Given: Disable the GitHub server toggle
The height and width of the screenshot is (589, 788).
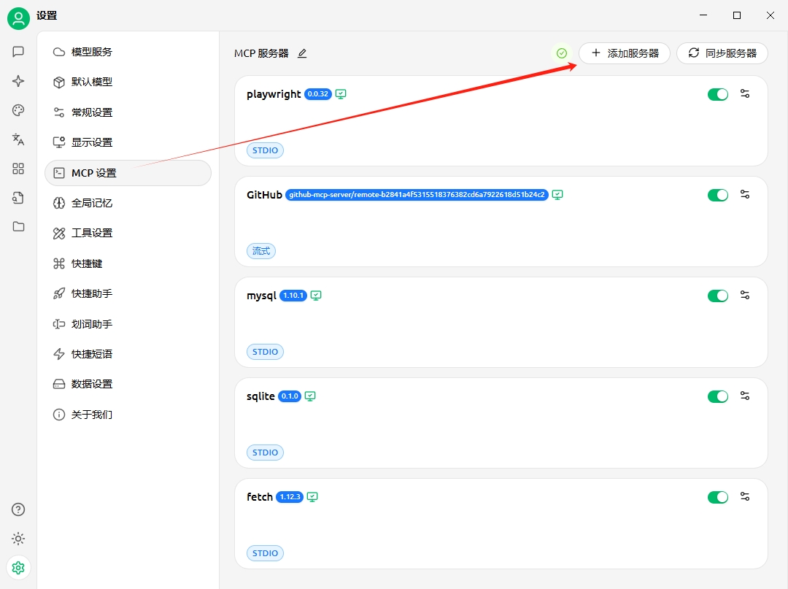Looking at the screenshot, I should tap(718, 194).
